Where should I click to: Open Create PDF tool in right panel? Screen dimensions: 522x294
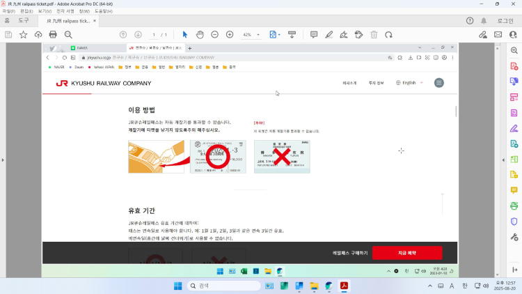pos(514,66)
